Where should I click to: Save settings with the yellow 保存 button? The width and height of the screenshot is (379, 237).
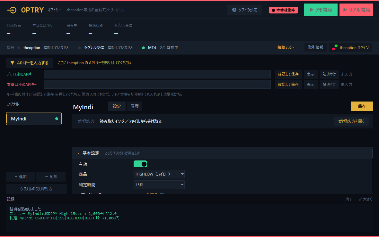(362, 106)
